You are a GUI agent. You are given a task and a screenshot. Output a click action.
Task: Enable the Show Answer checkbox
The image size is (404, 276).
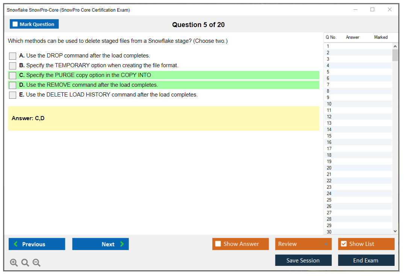tap(218, 244)
